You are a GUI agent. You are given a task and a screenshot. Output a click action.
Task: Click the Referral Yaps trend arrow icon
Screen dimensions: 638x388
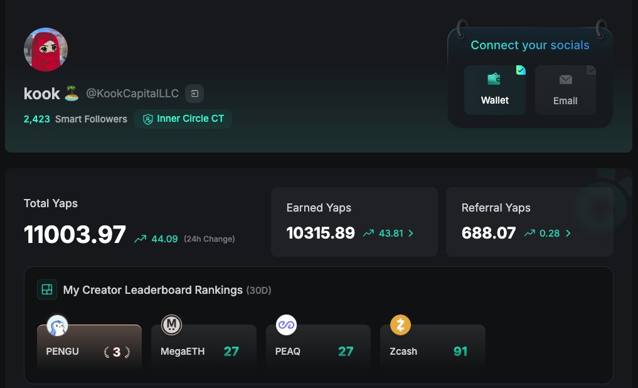point(529,233)
